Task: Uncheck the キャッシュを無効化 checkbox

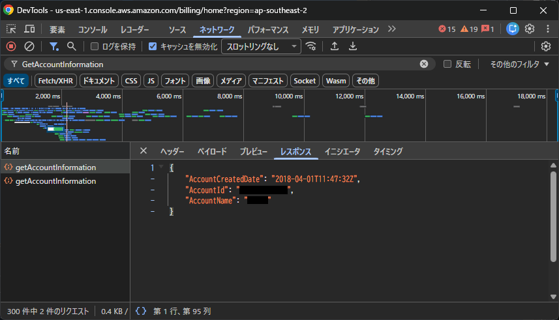Action: point(153,46)
